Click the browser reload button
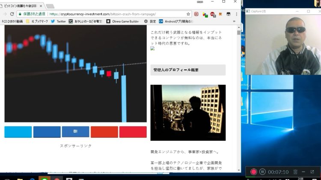This screenshot has width=321, height=180. (x=12, y=14)
